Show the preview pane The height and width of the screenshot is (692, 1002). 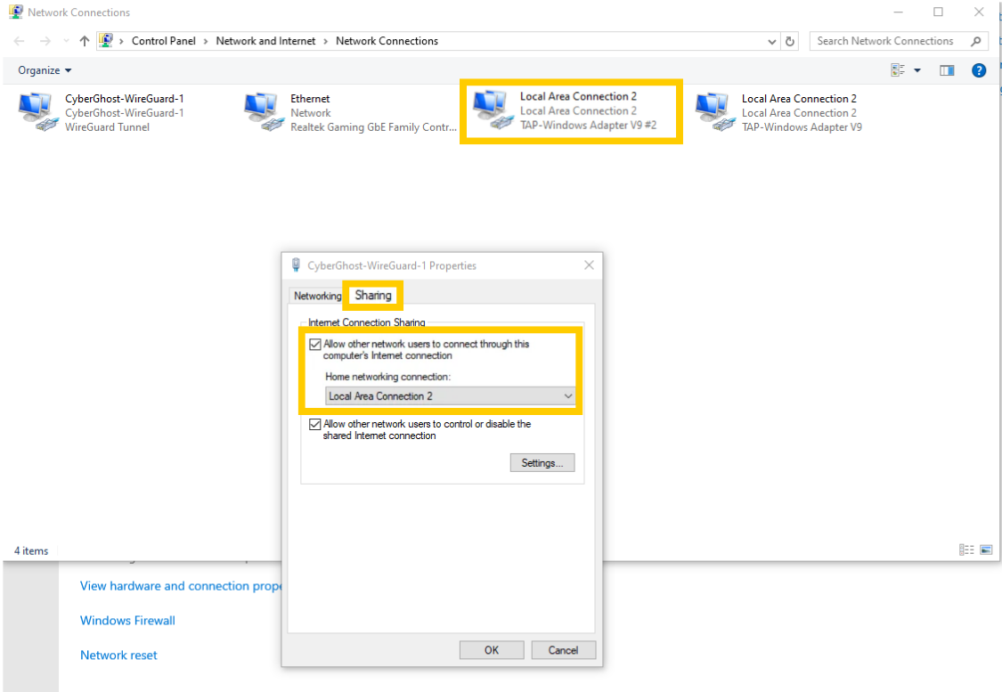coord(947,70)
